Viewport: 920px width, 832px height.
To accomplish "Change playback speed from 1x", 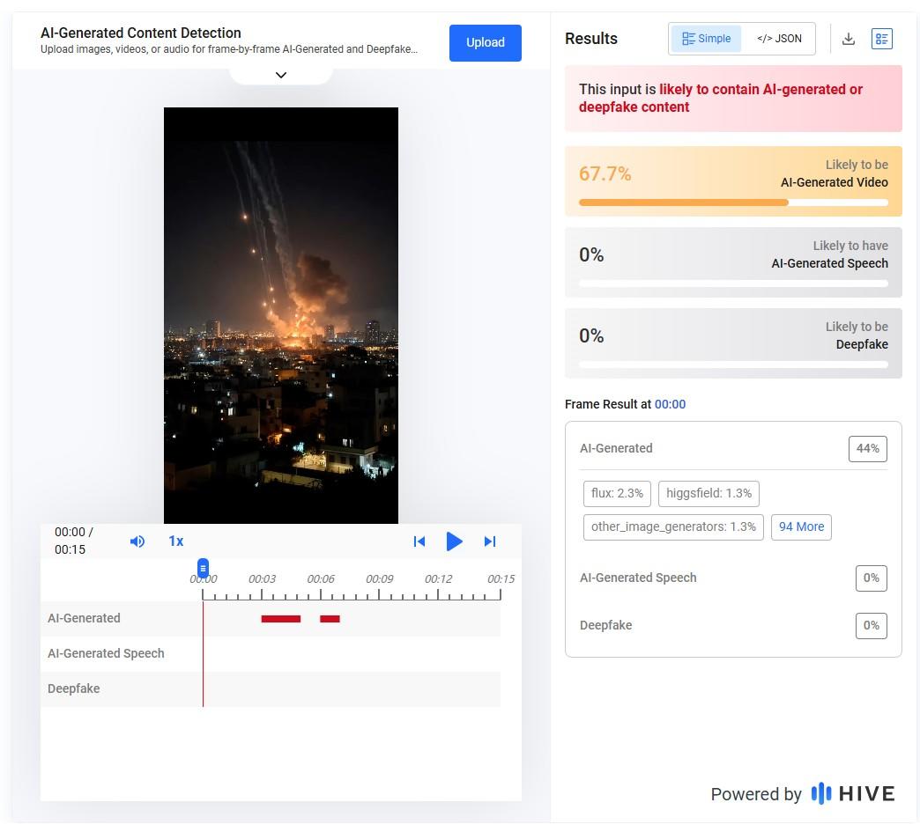I will tap(176, 541).
